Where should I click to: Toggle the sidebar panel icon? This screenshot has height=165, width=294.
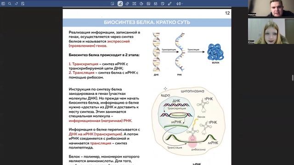(x=3, y=4)
